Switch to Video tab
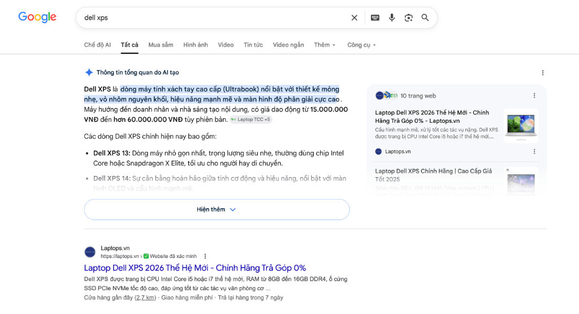The image size is (579, 314). [226, 45]
